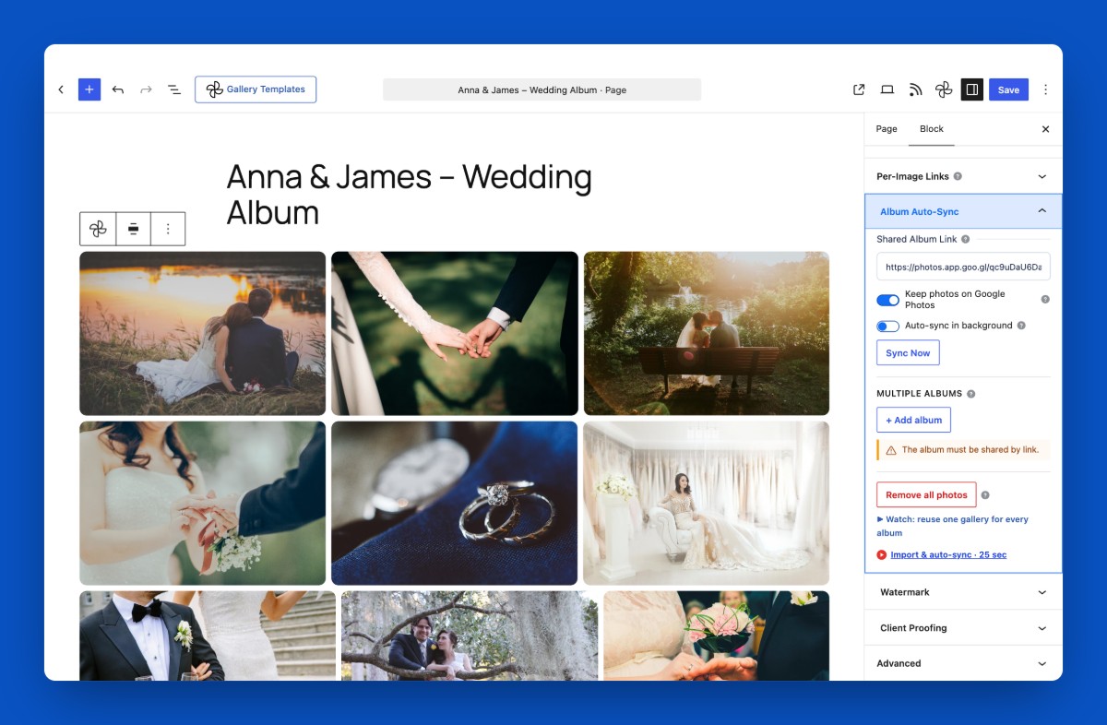Click the back arrow in the top toolbar
The image size is (1107, 725).
pyautogui.click(x=61, y=89)
